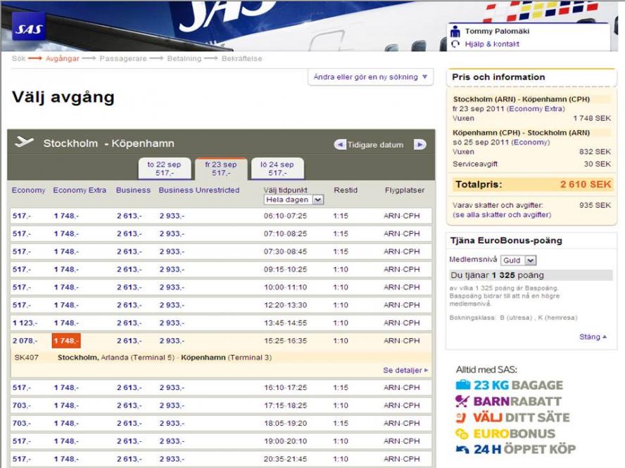This screenshot has width=625, height=468.
Task: Collapse the EuroBonus panel with Stäng
Action: point(593,337)
